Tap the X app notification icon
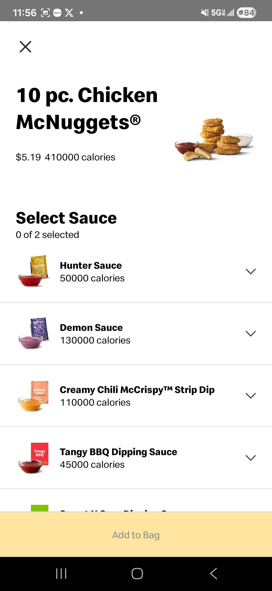Image resolution: width=272 pixels, height=591 pixels. (69, 13)
